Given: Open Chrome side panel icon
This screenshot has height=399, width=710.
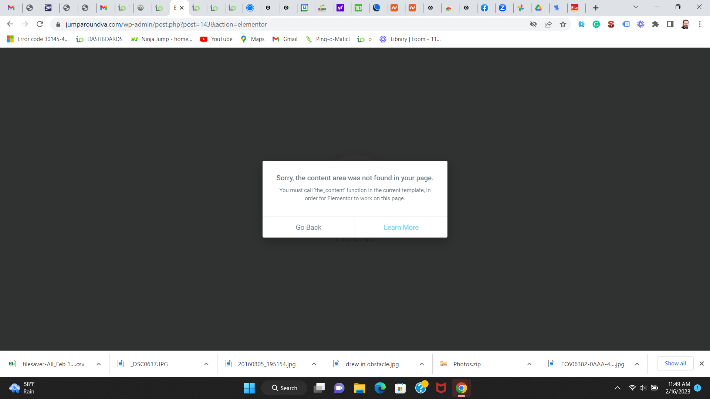Looking at the screenshot, I should pyautogui.click(x=670, y=24).
